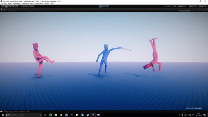
Task: Open the active Unity taskbar icon
Action: 93,115
